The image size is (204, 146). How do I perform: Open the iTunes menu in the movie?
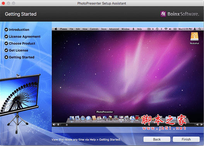coord(63,29)
